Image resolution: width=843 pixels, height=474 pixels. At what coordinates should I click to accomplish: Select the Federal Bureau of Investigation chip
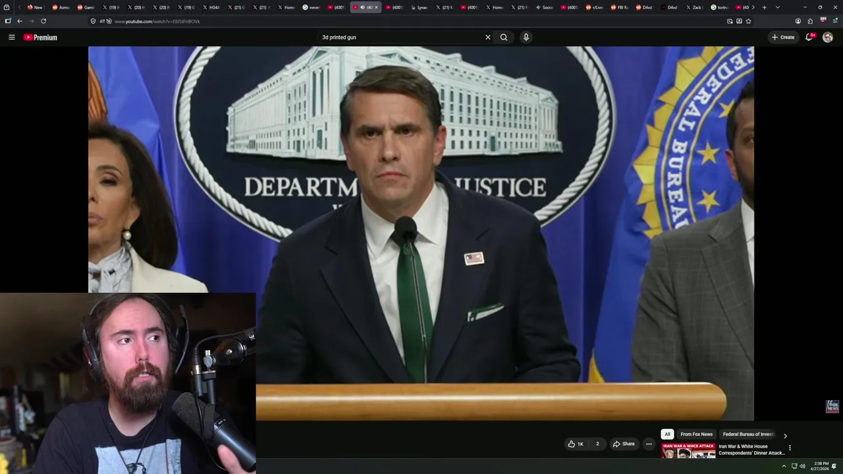(x=748, y=434)
